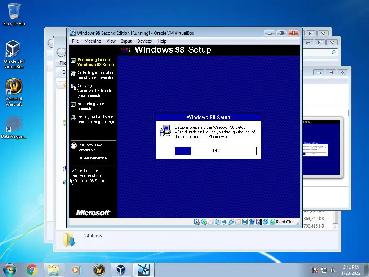
Task: Open the Devices menu
Action: (145, 41)
